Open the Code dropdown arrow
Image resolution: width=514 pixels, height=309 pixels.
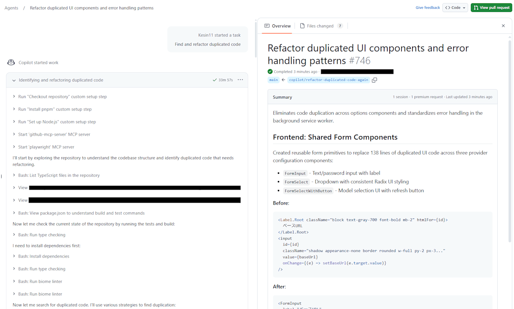[464, 7]
